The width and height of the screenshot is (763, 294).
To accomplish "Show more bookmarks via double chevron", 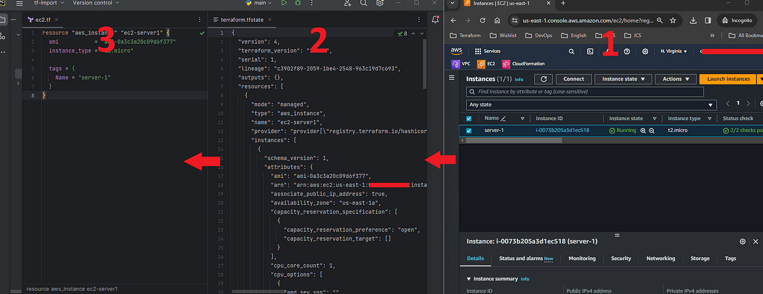I will (x=713, y=35).
